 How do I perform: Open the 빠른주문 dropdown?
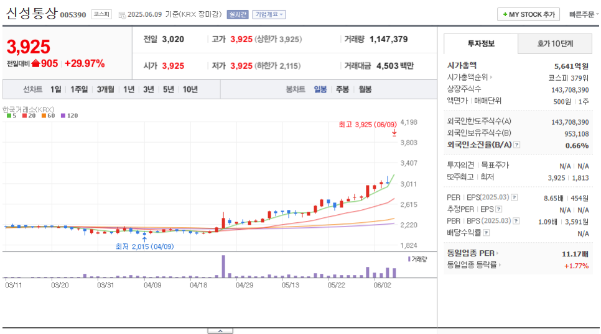pos(584,14)
